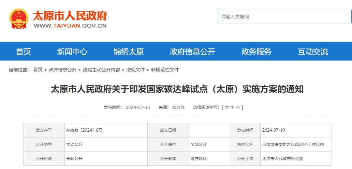Click the 长期公开 table cell

[106, 159]
